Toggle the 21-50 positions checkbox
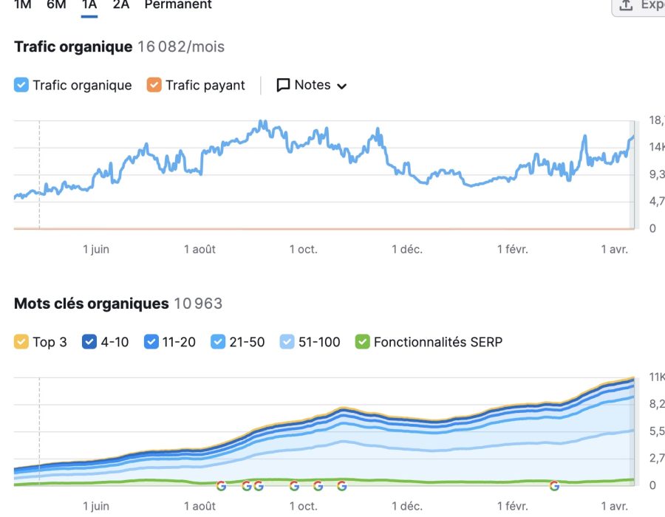The image size is (665, 517). (218, 341)
